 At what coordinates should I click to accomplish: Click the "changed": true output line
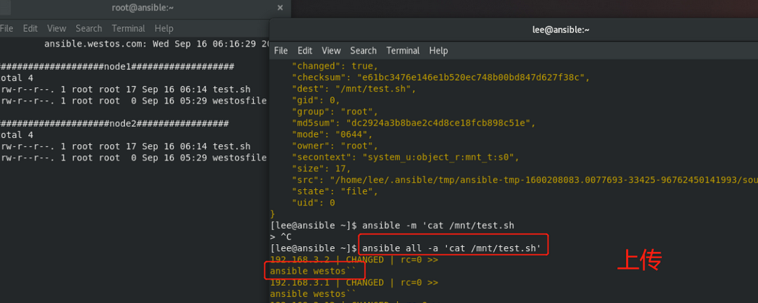pos(335,66)
